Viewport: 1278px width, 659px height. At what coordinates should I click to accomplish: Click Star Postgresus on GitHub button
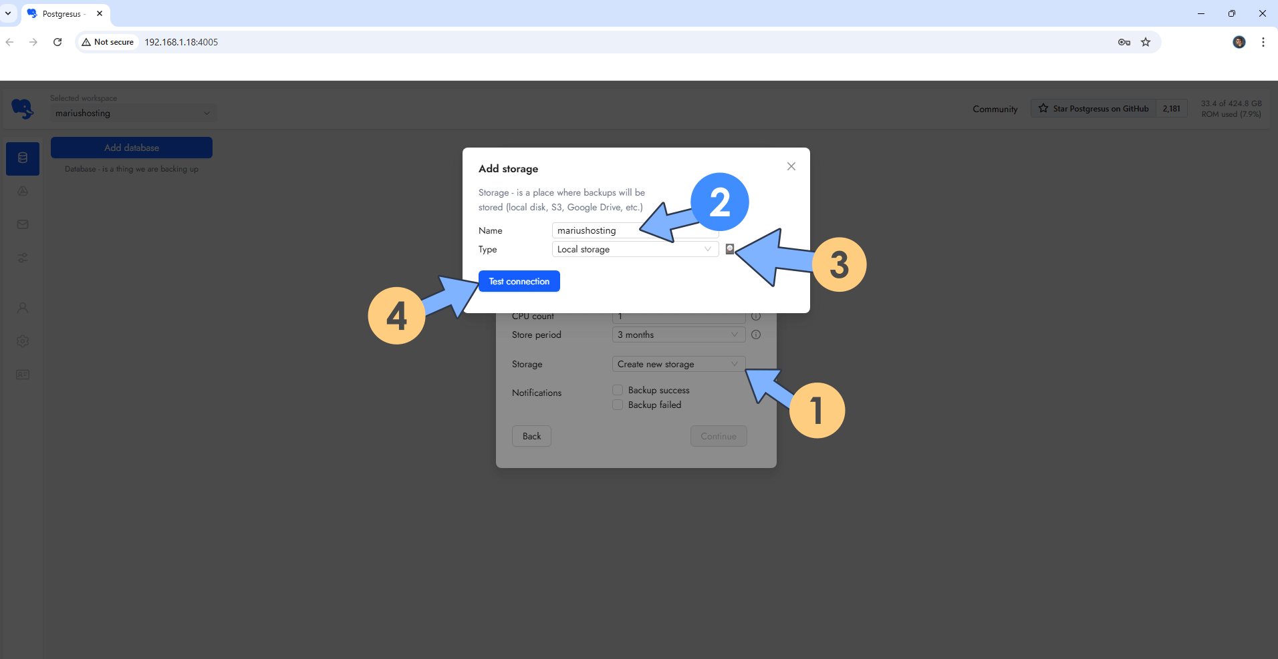(x=1094, y=109)
